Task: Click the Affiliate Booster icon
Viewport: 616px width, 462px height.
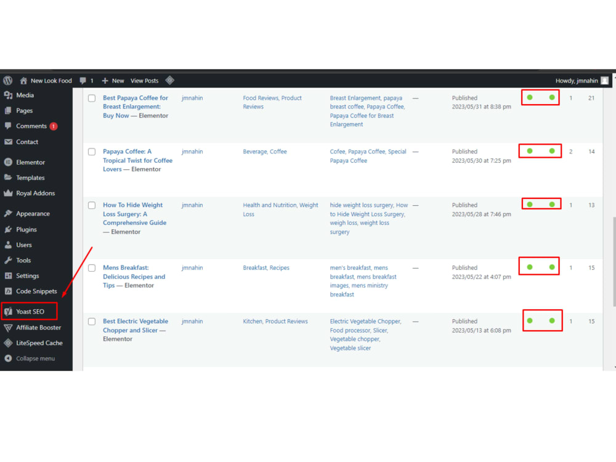Action: [8, 328]
